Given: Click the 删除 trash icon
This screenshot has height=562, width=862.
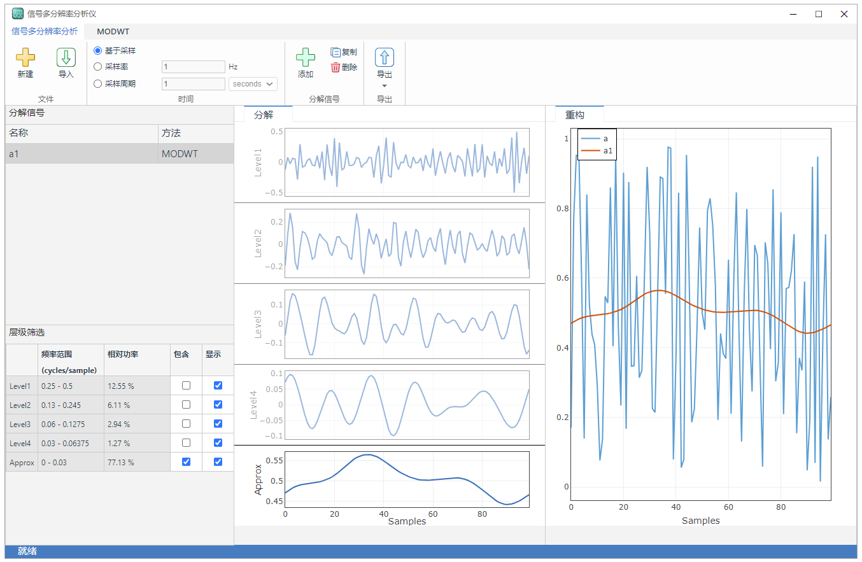Looking at the screenshot, I should (336, 67).
